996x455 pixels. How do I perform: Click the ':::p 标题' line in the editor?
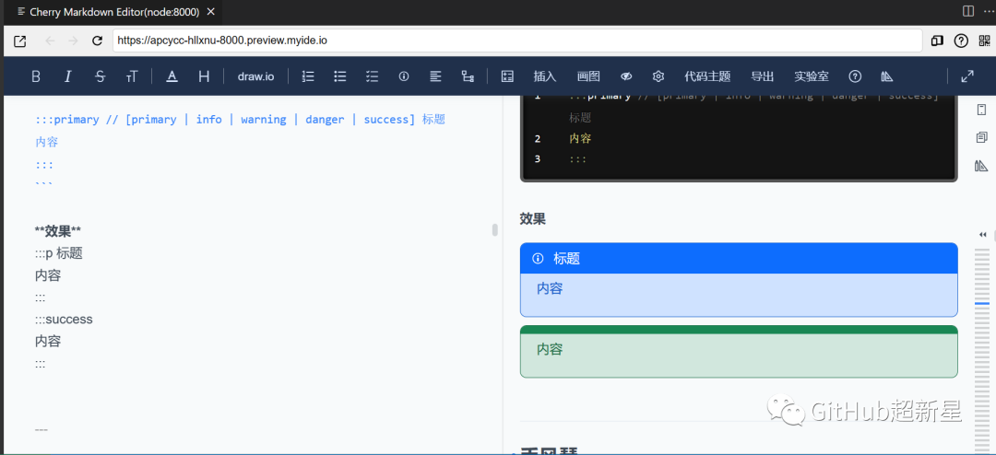click(x=59, y=253)
